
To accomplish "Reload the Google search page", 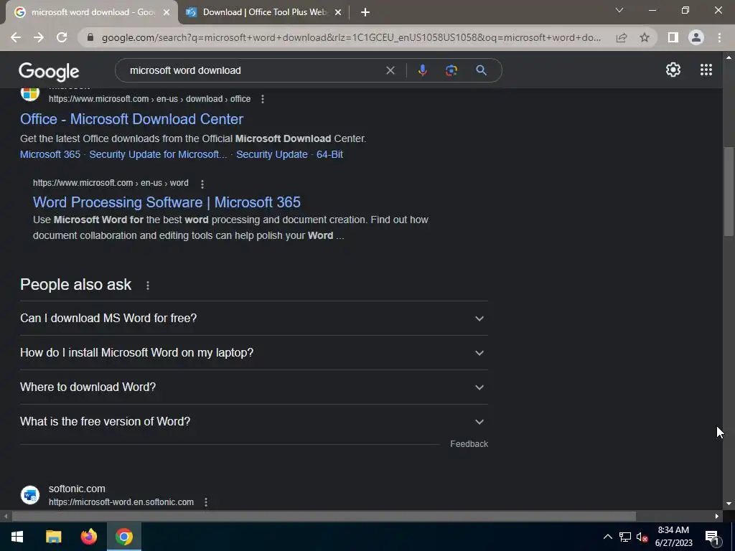I will coord(62,37).
